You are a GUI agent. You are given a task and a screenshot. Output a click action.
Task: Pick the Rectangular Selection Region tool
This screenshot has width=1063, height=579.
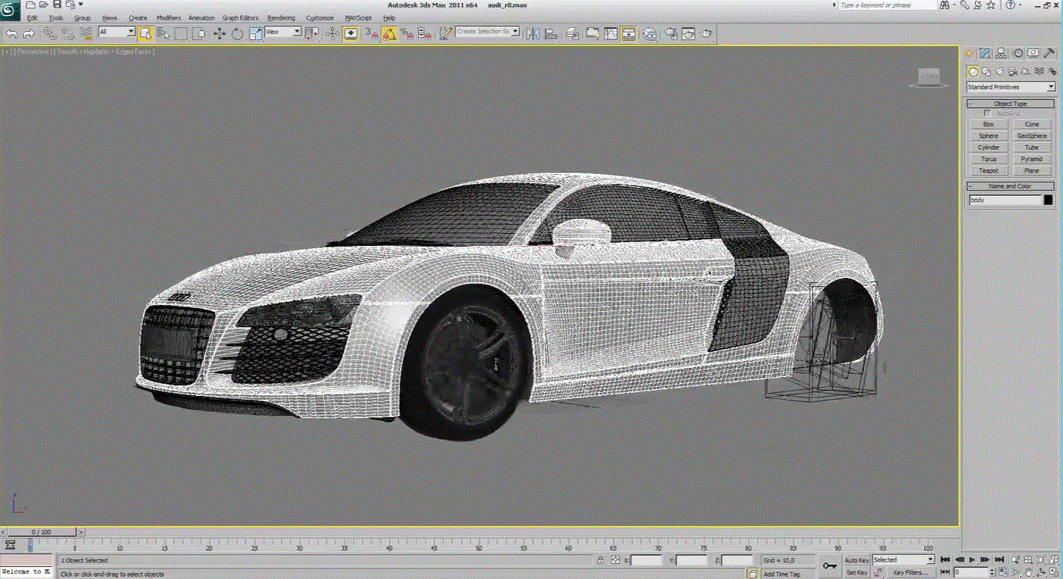click(x=181, y=33)
